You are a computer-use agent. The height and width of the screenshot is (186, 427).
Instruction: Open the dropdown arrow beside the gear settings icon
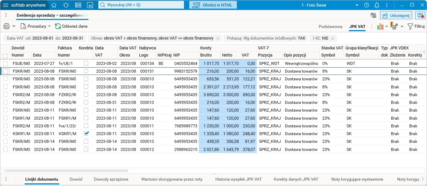pos(402,26)
